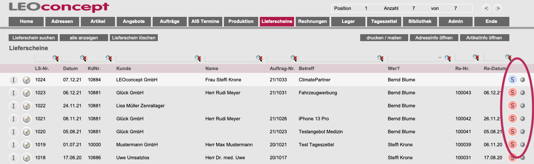Click the KdNr. filter magnifier icon

(x=109, y=58)
